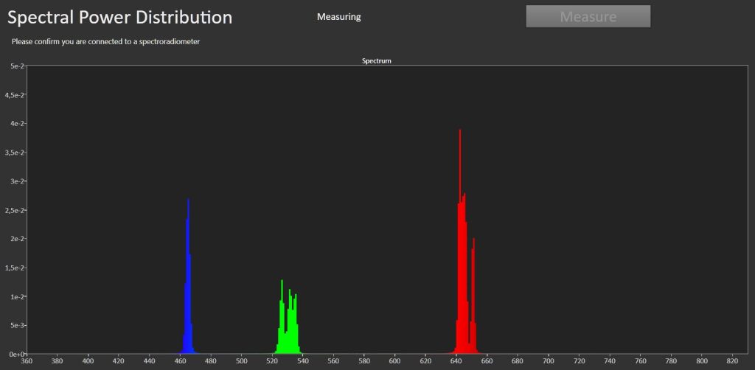Viewport: 755px width, 370px height.
Task: Click the 5e-2 label on vertical axis
Action: tap(17, 66)
